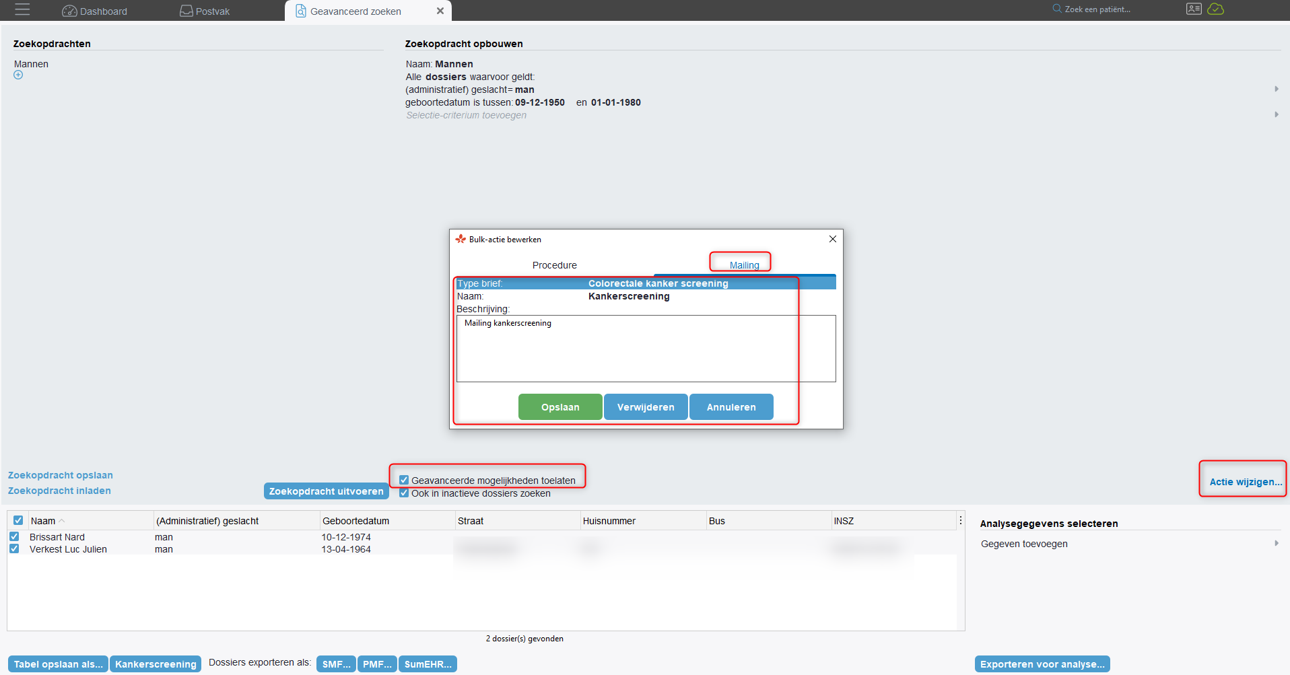1290x675 pixels.
Task: Export dossiers as PMF...
Action: click(377, 664)
